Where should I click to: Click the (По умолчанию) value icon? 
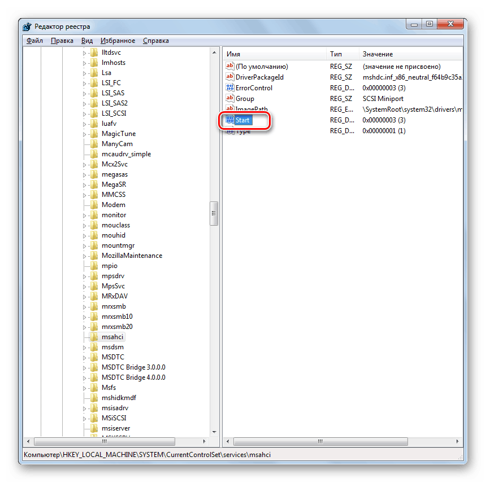(x=231, y=66)
